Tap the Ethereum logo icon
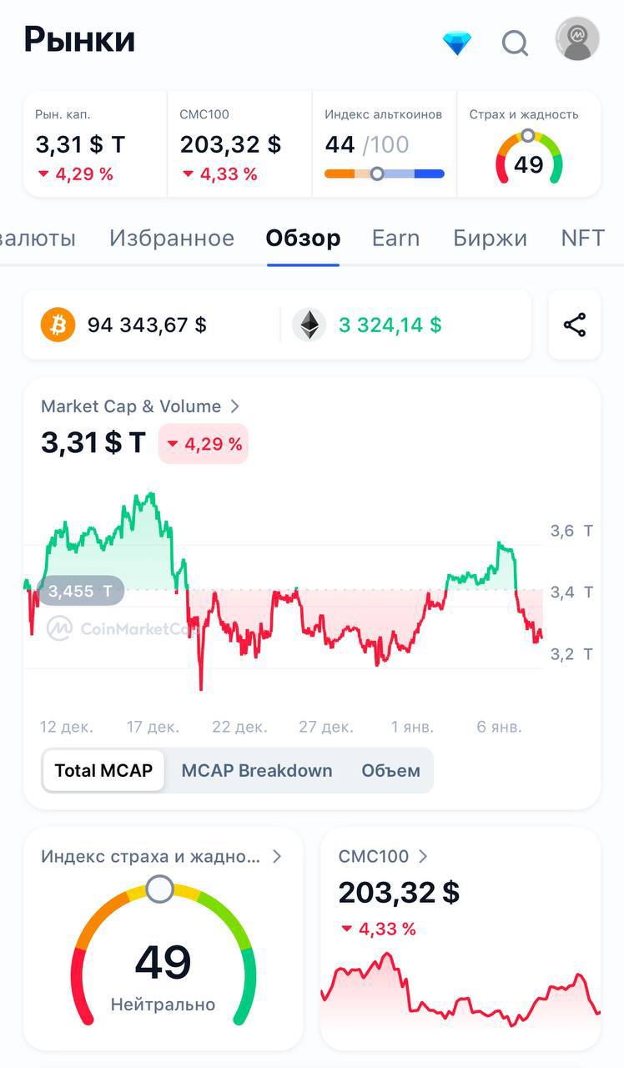624x1068 pixels. click(309, 325)
